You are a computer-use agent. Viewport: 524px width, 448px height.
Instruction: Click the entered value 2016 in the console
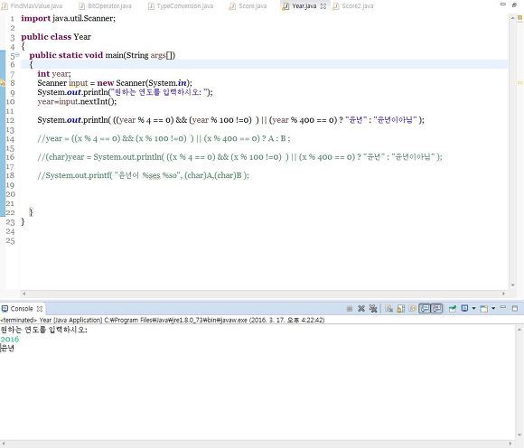coord(10,340)
